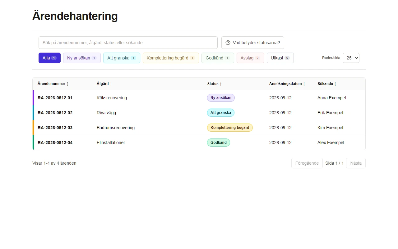Click date 2026-09-12 in Elinstallationer row
Viewport: 398px width, 249px height.
click(x=280, y=143)
